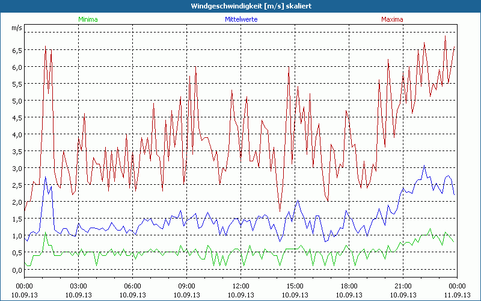Click the 6,5 y-axis tick label

click(16, 50)
